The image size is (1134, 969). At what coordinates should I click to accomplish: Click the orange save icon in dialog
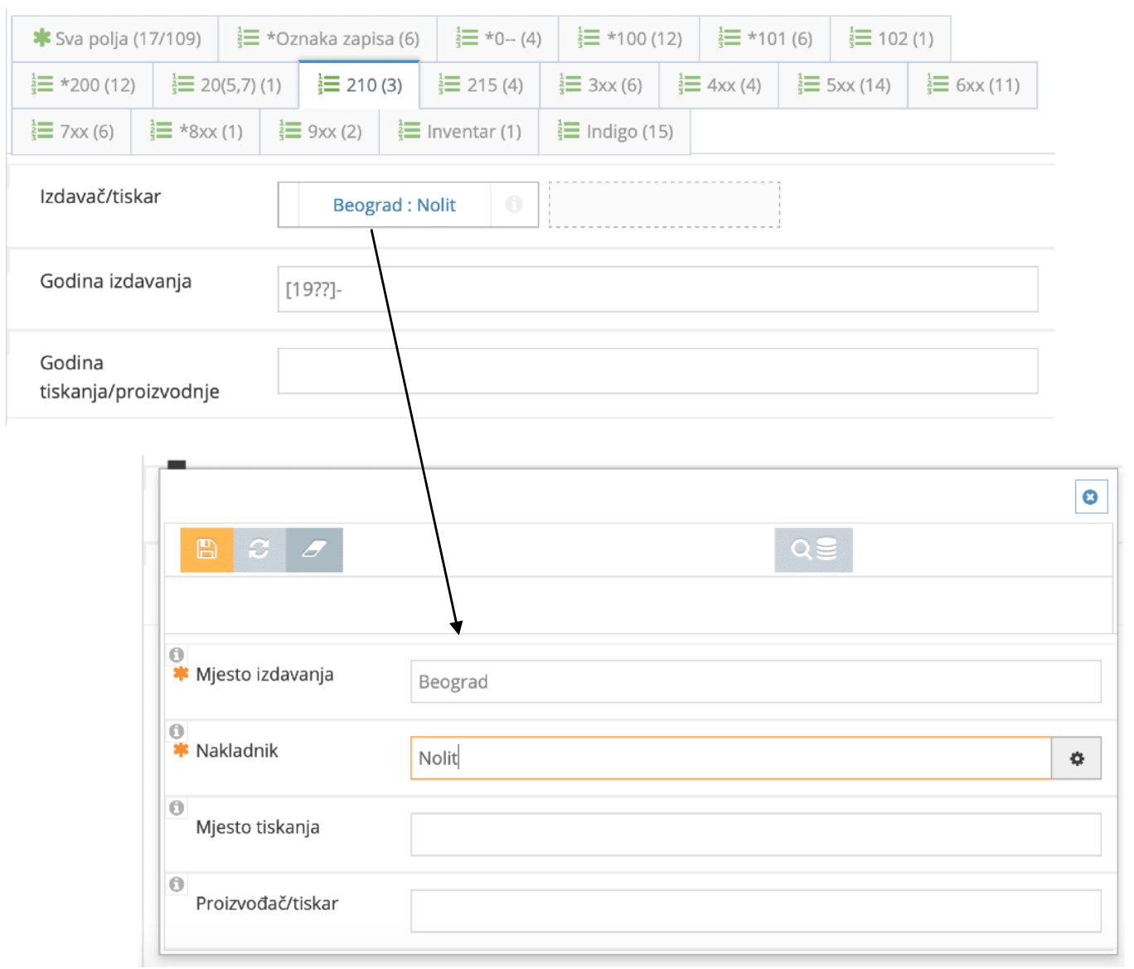point(206,550)
